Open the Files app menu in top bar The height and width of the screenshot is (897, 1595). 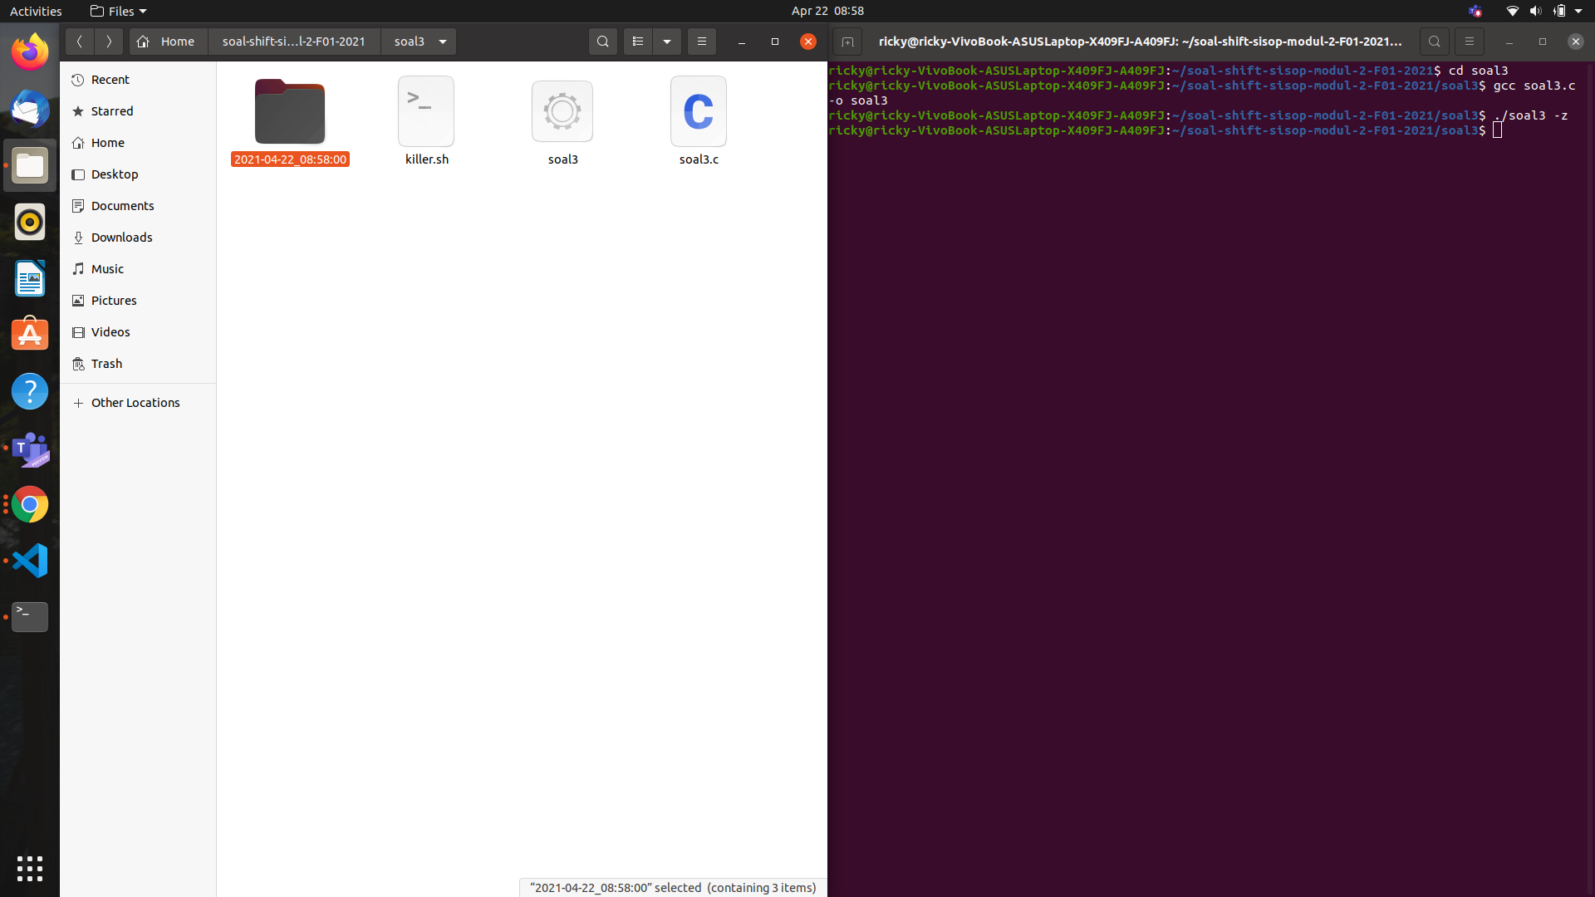[x=119, y=11]
